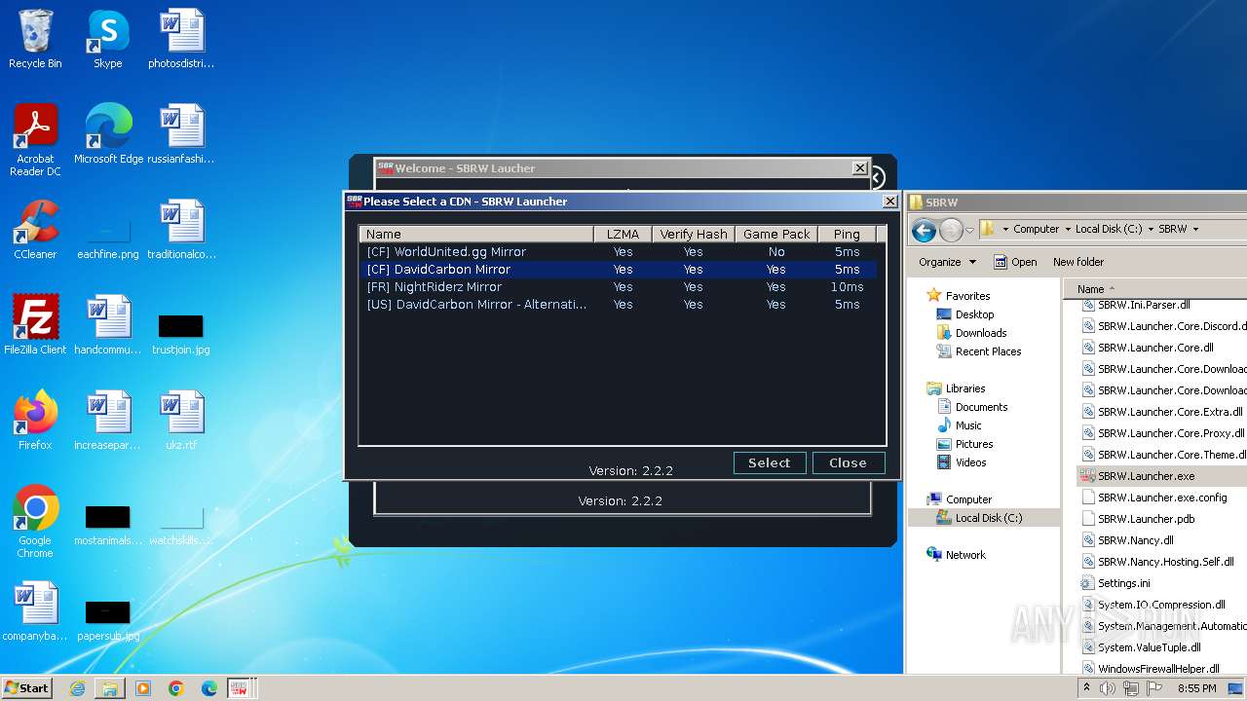Select Downloads in Explorer navigation pane

pos(981,333)
